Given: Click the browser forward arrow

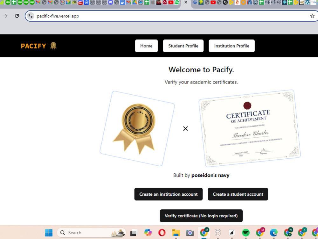Looking at the screenshot, I should pos(5,16).
